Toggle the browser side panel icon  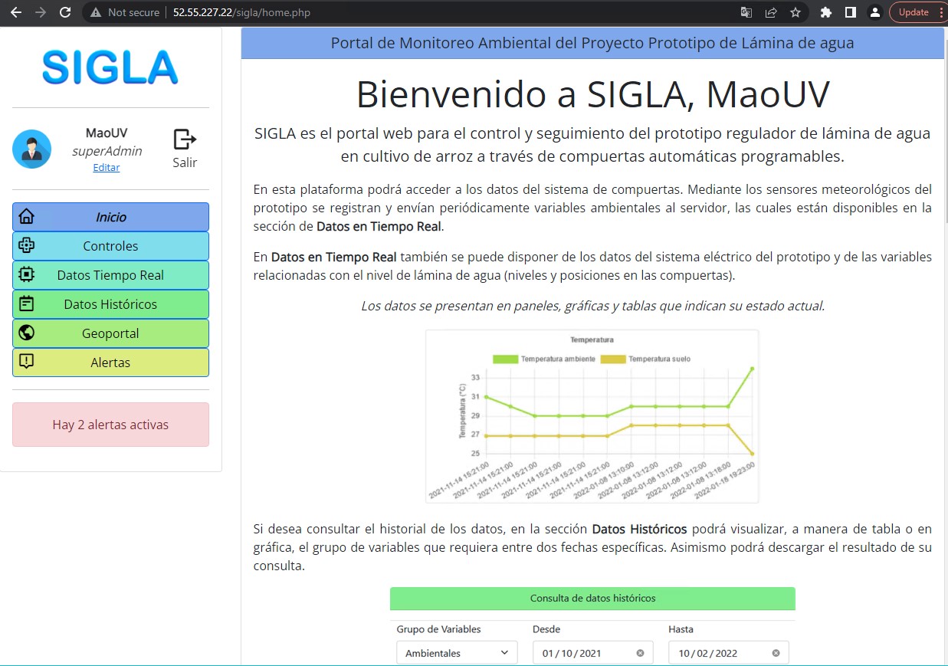(x=850, y=12)
